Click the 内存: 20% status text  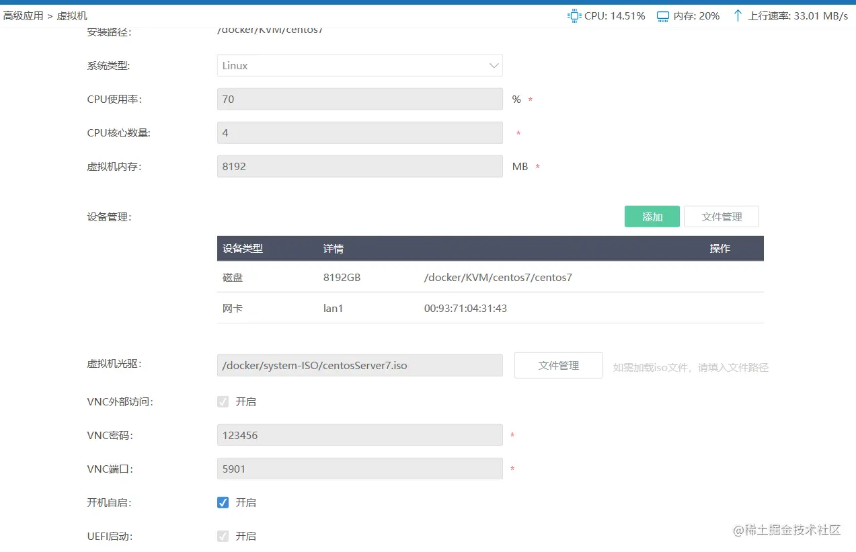click(x=697, y=15)
